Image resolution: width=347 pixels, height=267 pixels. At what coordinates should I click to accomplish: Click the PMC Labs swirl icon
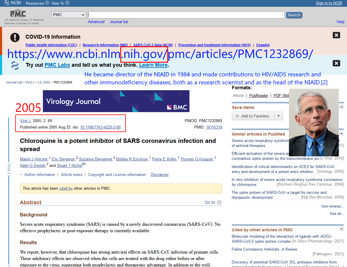click(x=15, y=66)
